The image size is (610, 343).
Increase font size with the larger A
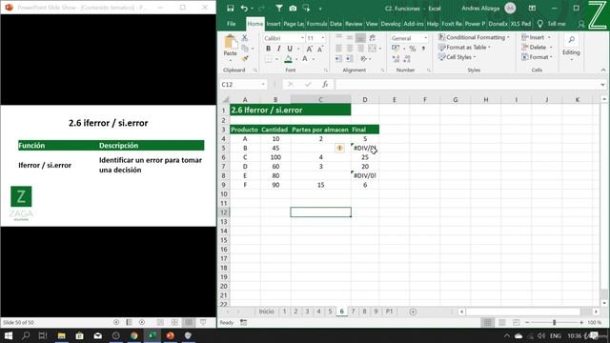point(309,49)
